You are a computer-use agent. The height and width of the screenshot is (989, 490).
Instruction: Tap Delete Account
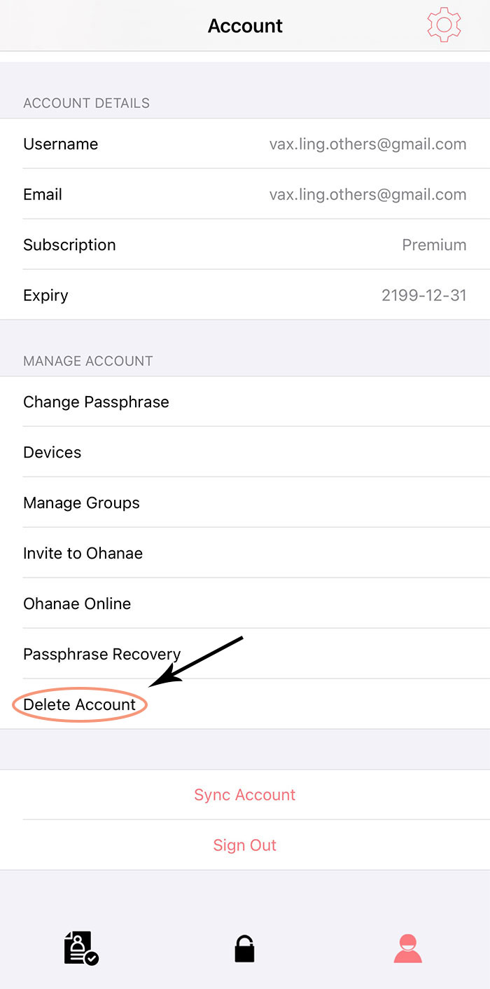[245, 704]
